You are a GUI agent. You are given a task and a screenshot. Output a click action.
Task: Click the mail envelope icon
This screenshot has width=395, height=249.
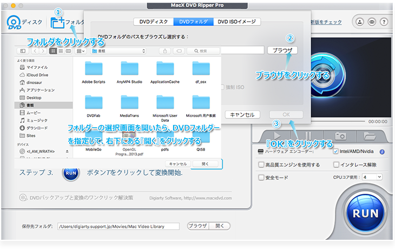pos(372,22)
